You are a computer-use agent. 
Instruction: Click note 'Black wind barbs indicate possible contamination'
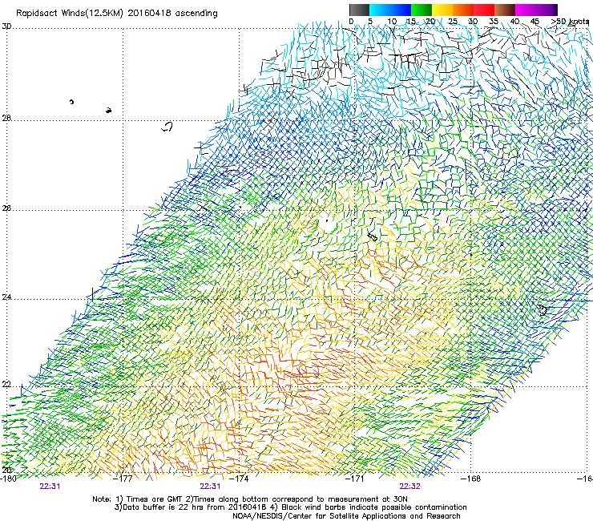point(374,507)
